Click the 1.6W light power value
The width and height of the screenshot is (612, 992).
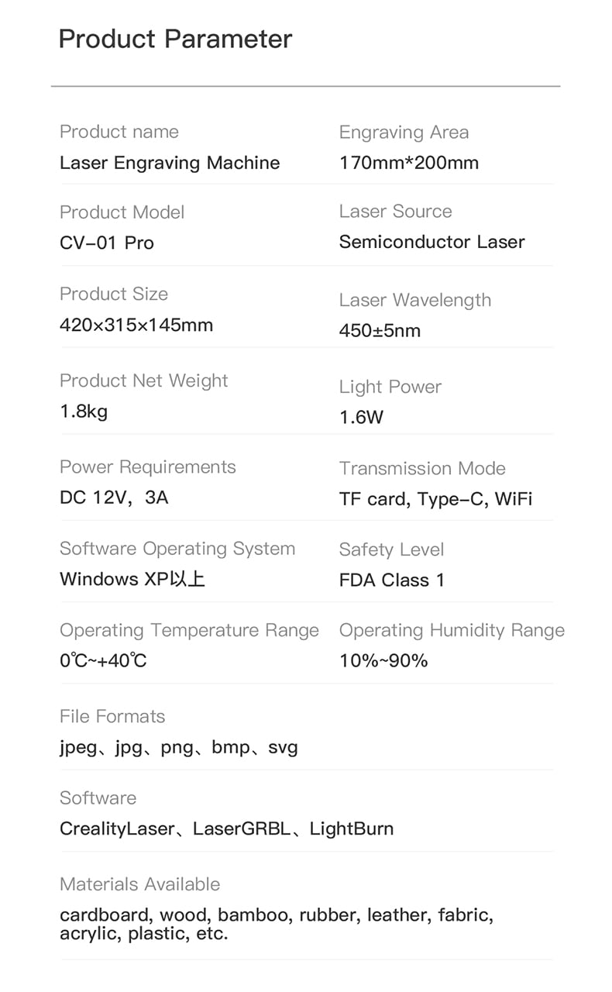[362, 417]
